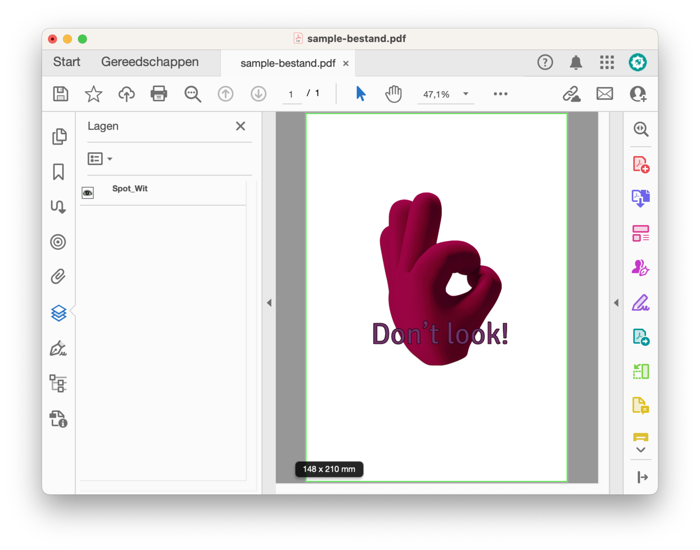Image resolution: width=700 pixels, height=550 pixels.
Task: Collapse the right tools pane arrow
Action: (x=616, y=303)
